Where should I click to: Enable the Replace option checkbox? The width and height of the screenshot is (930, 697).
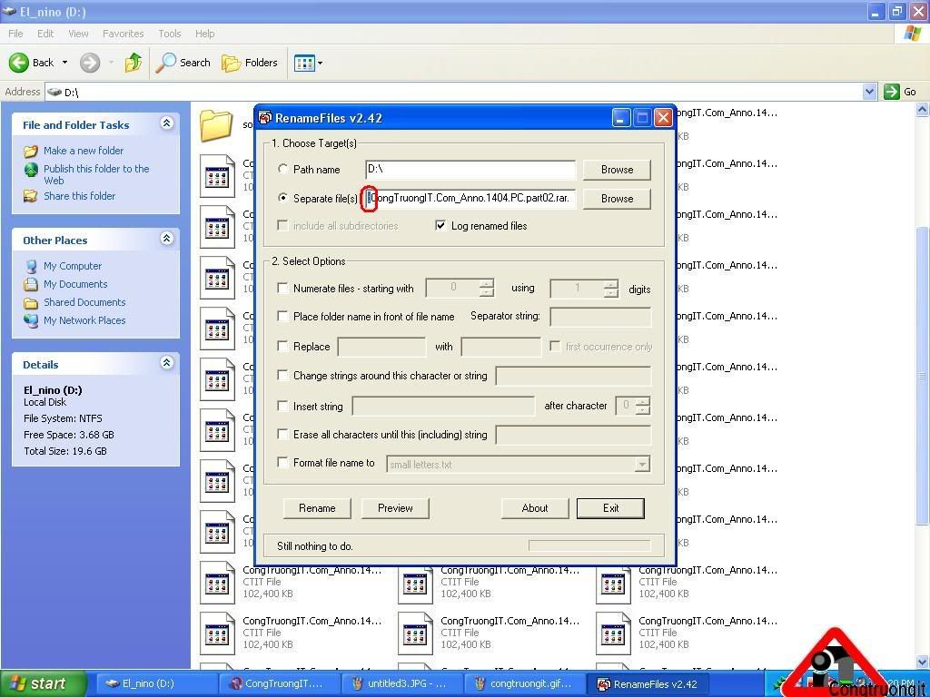coord(283,347)
